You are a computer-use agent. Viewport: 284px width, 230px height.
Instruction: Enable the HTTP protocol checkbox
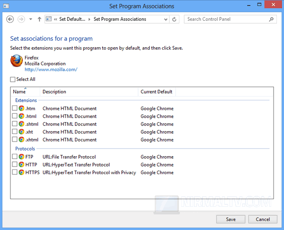pyautogui.click(x=15, y=164)
